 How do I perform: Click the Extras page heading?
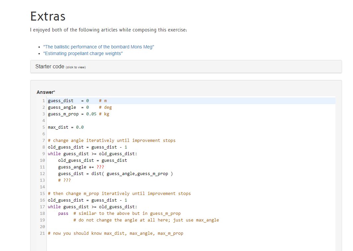[x=47, y=16]
